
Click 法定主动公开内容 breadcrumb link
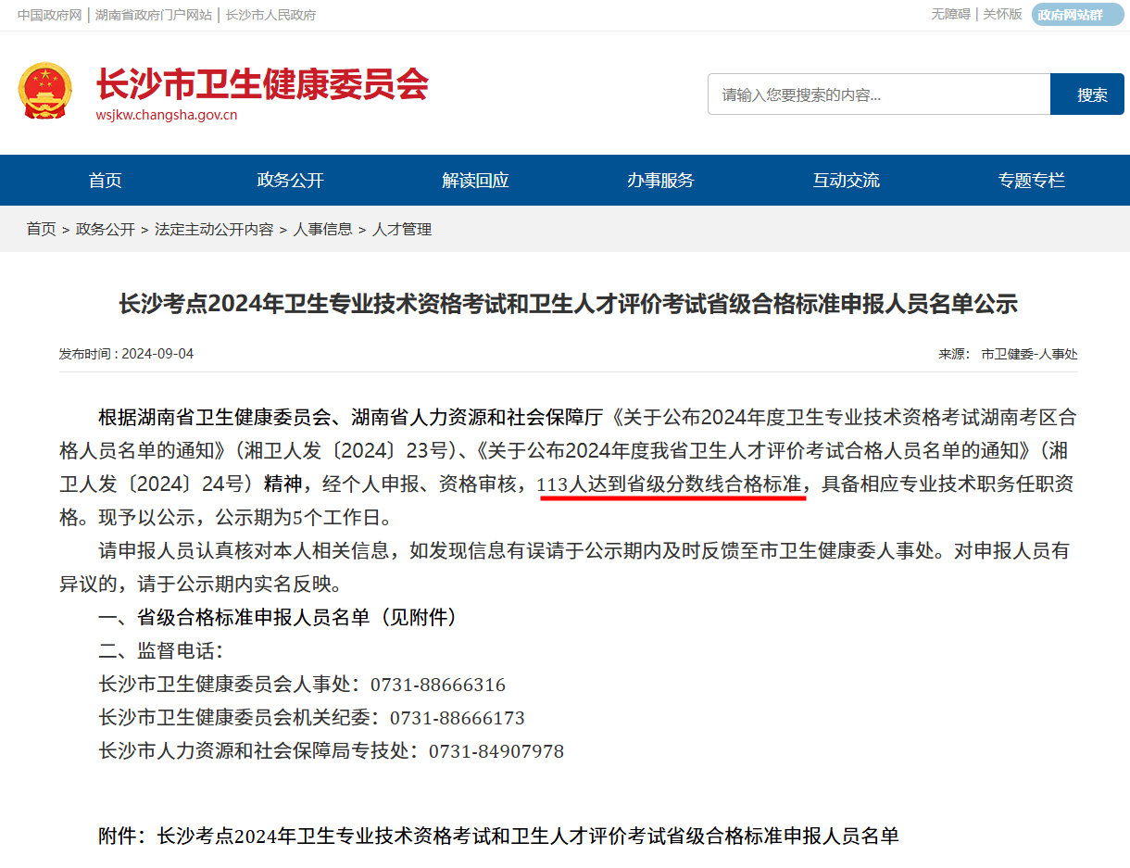click(x=214, y=229)
